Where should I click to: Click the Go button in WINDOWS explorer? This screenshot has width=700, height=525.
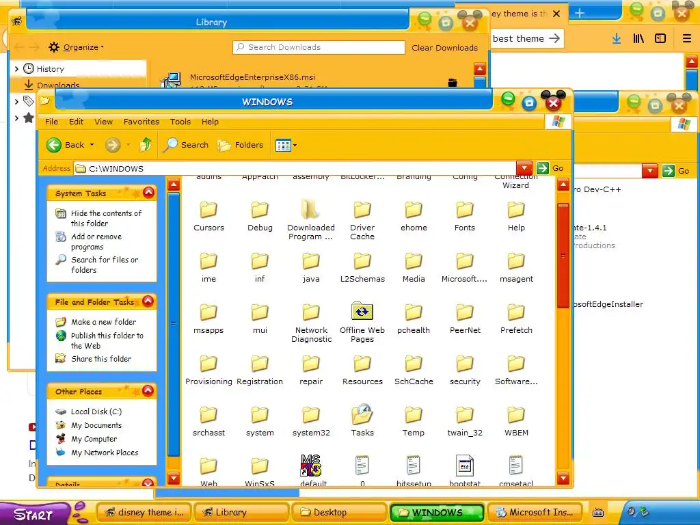pos(550,168)
